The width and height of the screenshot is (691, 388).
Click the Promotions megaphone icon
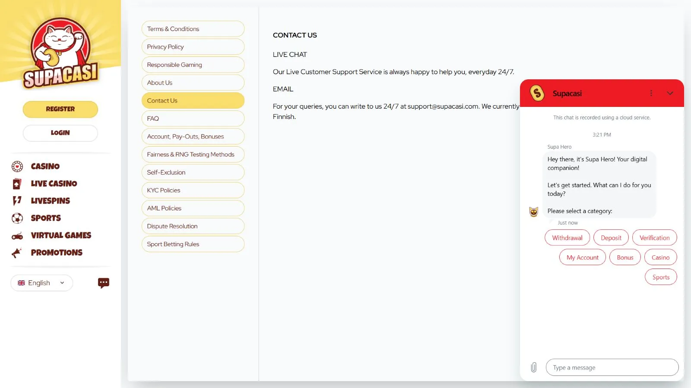coord(17,253)
